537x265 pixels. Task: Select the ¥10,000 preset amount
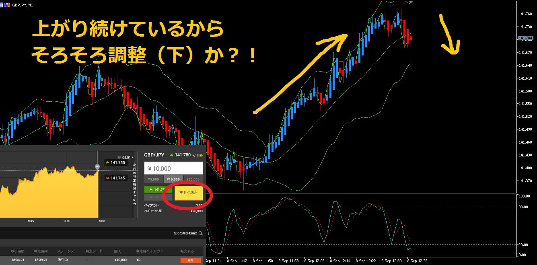click(x=173, y=179)
